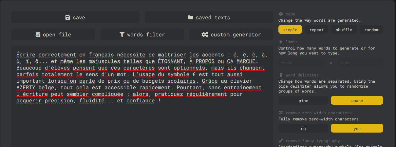Click the word AZERTY in the text
The height and width of the screenshot is (147, 396).
(26, 87)
